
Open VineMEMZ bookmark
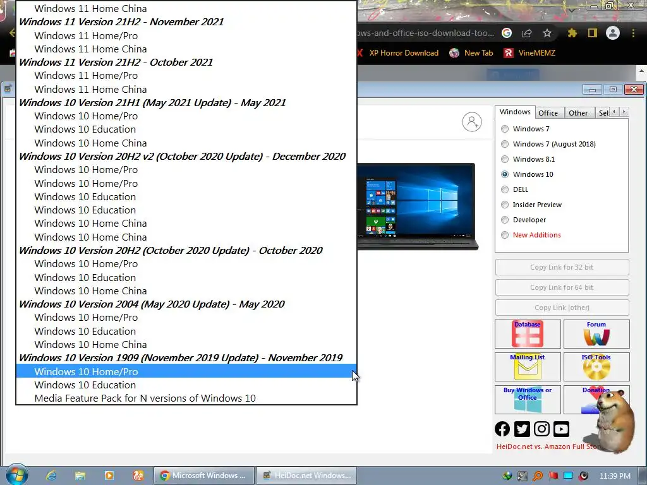pos(529,53)
